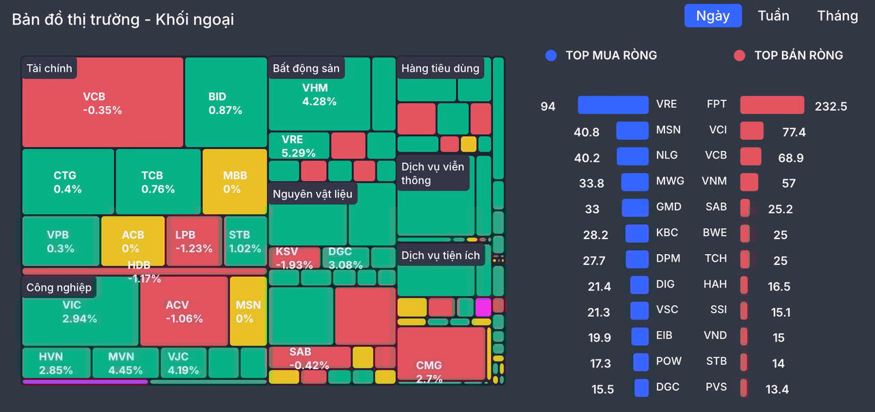Click the VHM 4.28% tile
The image size is (875, 412).
coord(319,94)
